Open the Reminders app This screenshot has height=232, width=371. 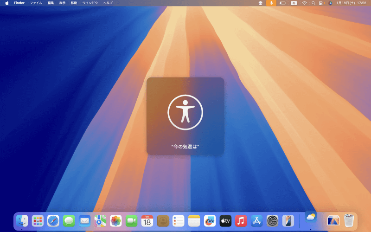click(x=179, y=221)
